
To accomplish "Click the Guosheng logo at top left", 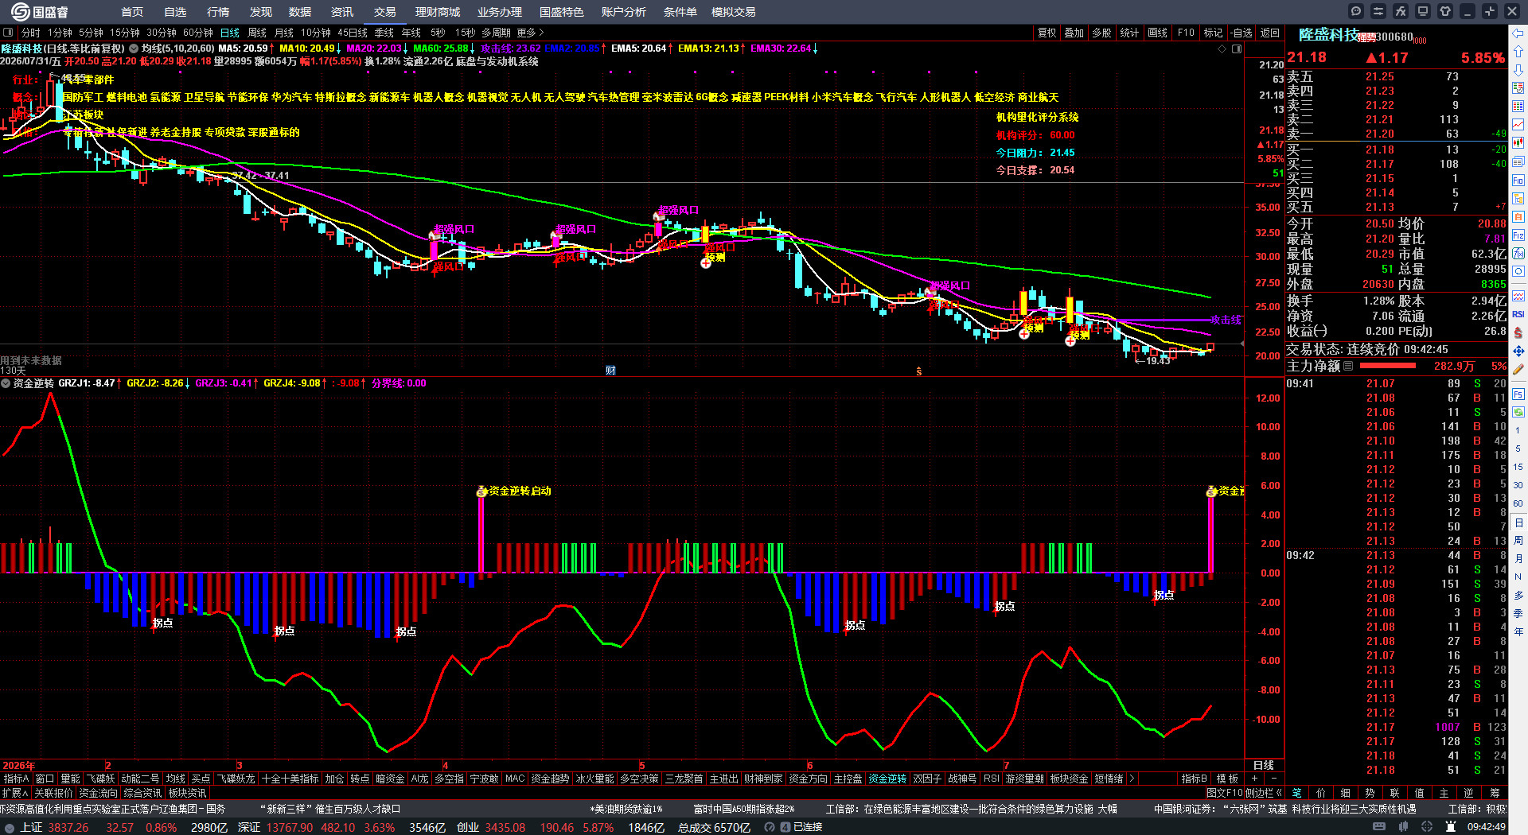I will tap(39, 12).
